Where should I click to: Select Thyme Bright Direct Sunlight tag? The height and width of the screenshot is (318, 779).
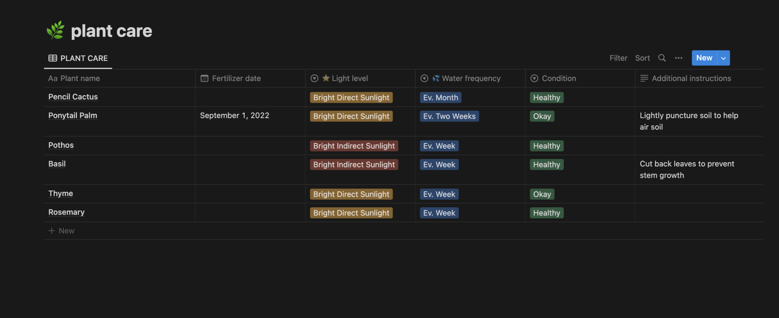coord(351,194)
